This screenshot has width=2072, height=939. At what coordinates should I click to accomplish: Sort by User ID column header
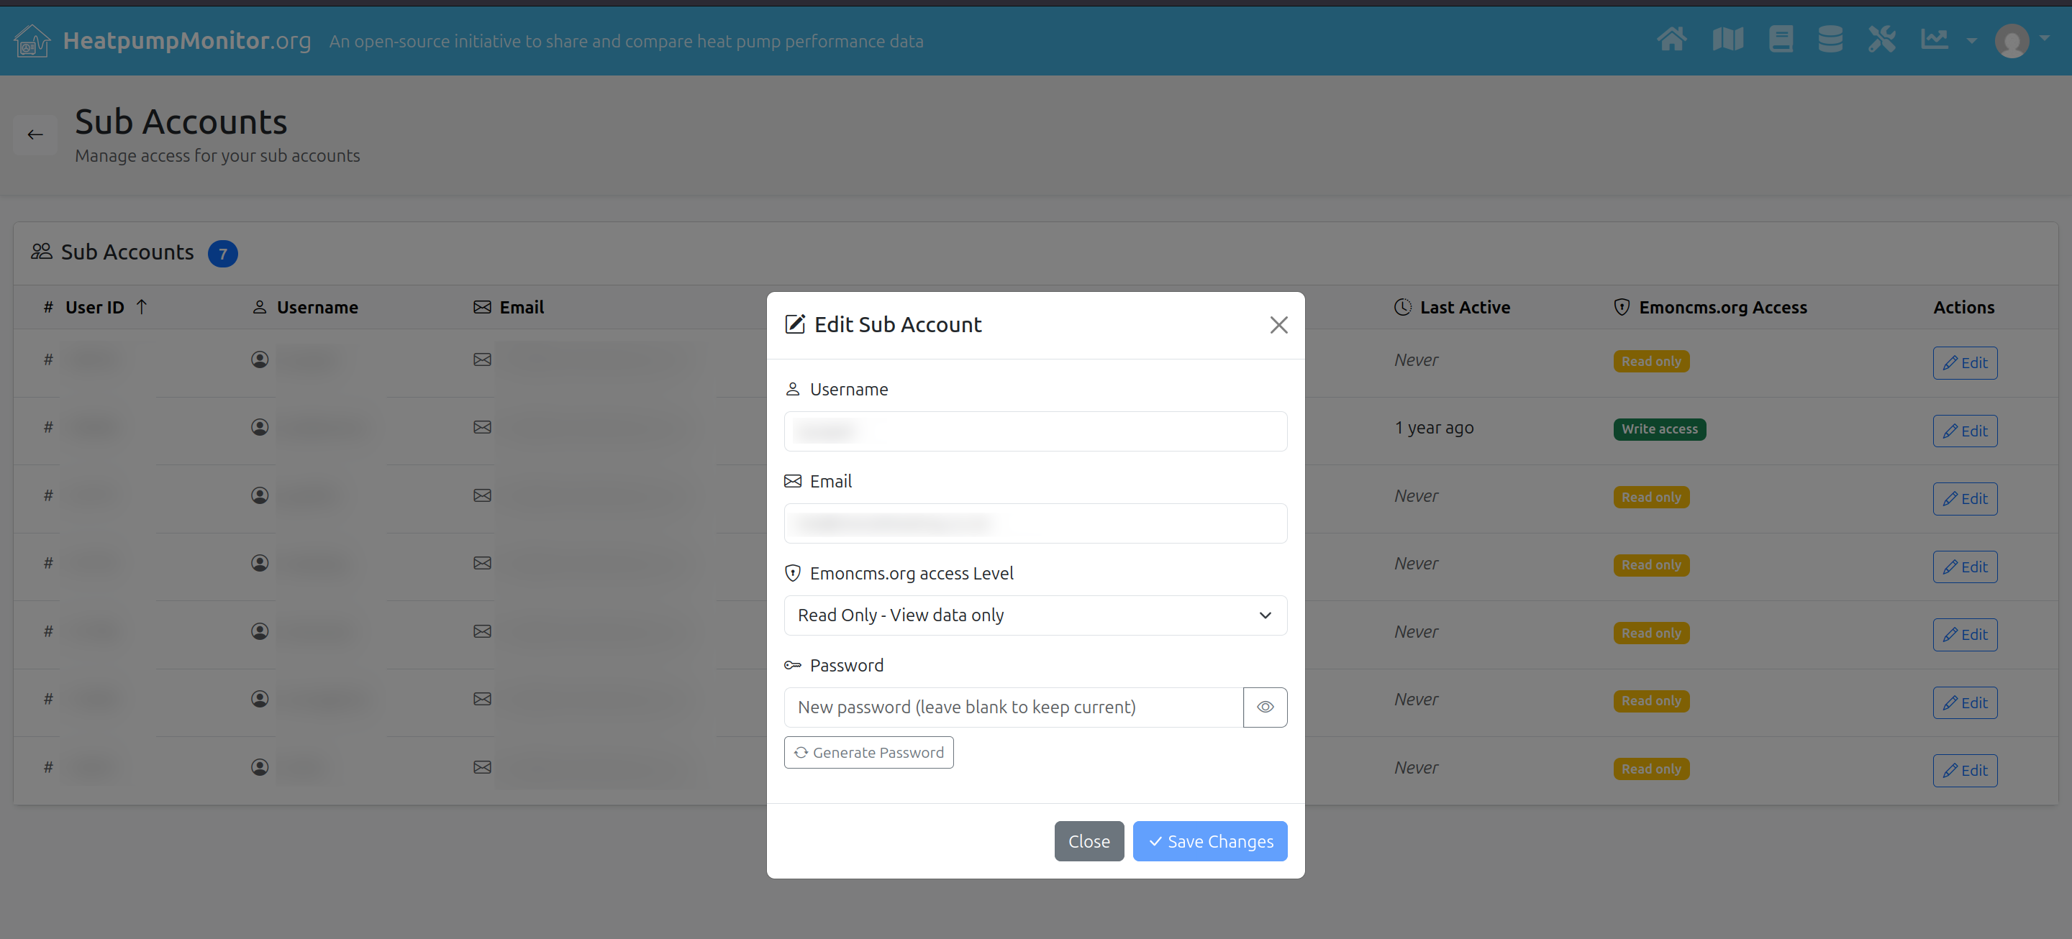tap(95, 307)
